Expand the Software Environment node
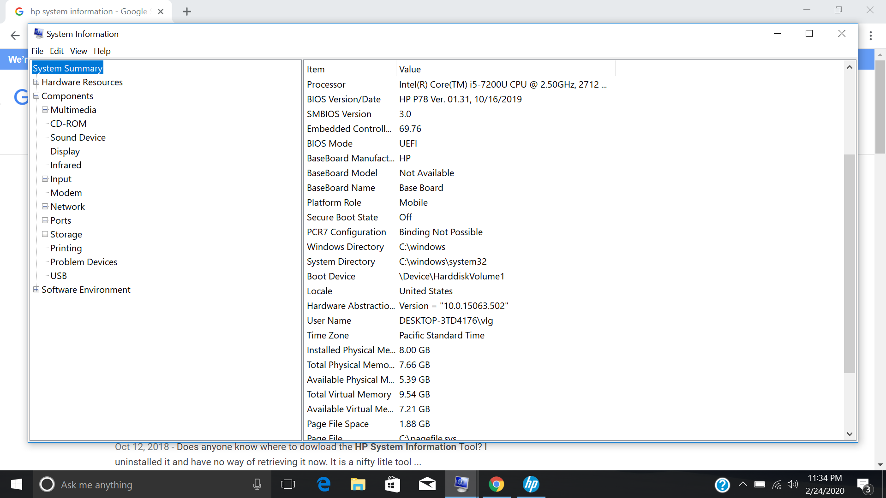 click(36, 290)
